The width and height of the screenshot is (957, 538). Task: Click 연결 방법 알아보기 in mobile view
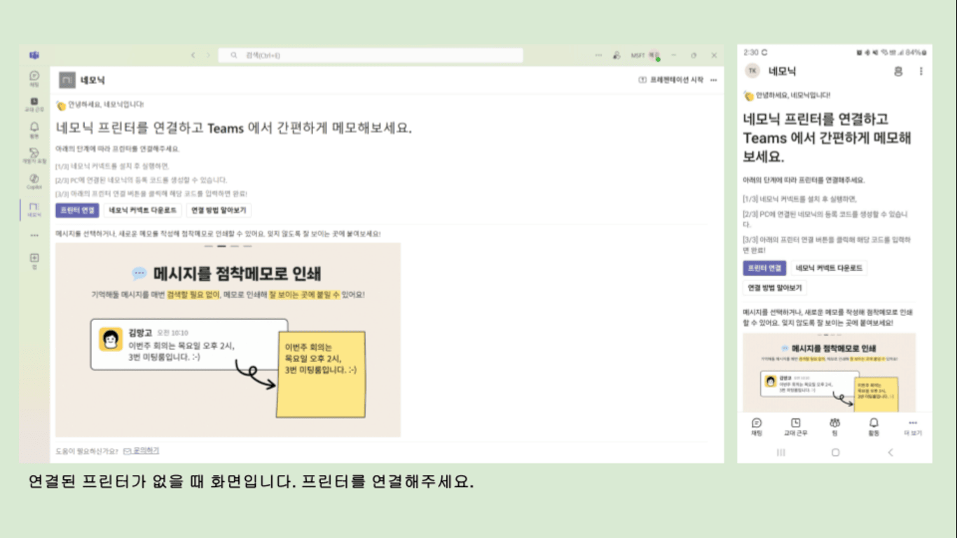click(x=775, y=288)
